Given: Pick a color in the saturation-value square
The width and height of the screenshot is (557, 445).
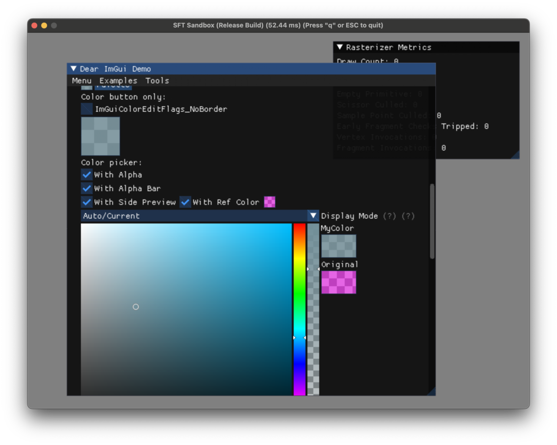Looking at the screenshot, I should click(x=186, y=309).
